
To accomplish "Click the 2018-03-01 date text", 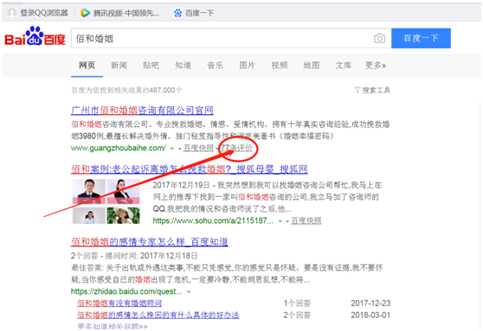I will click(370, 315).
